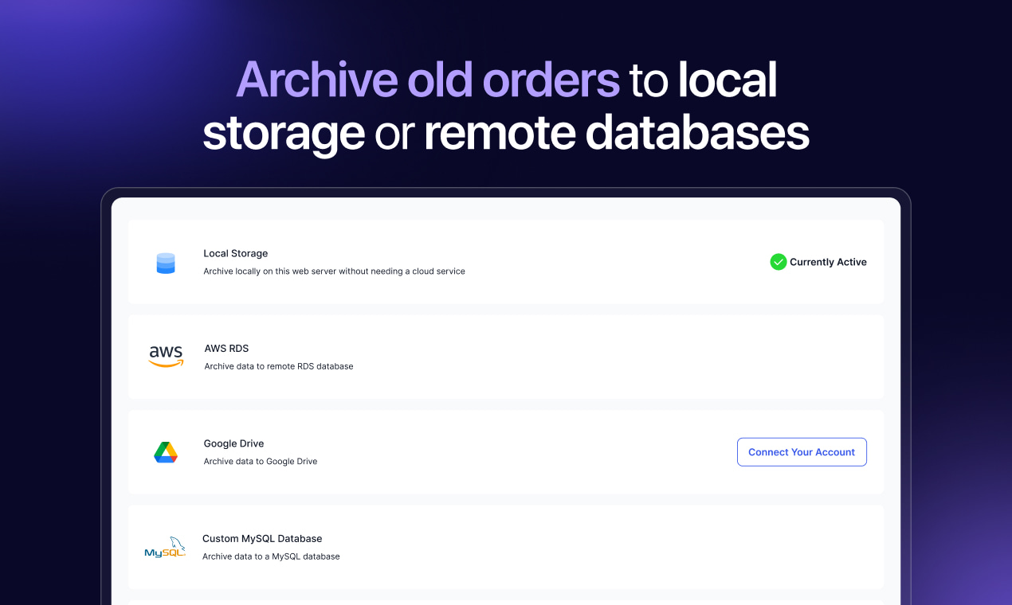This screenshot has height=605, width=1012.
Task: Click the partially visible card below Custom MySQL
Action: (x=506, y=602)
